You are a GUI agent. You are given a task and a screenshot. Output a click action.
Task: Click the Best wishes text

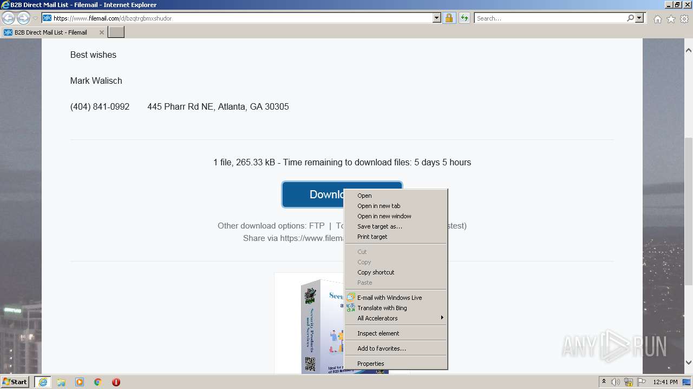[93, 55]
